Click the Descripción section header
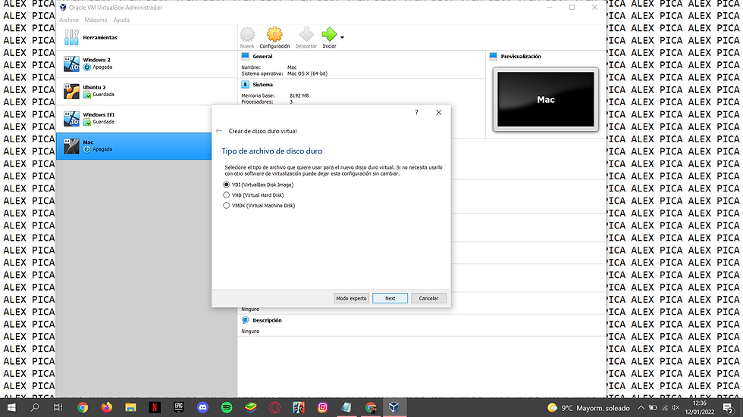 coord(267,320)
